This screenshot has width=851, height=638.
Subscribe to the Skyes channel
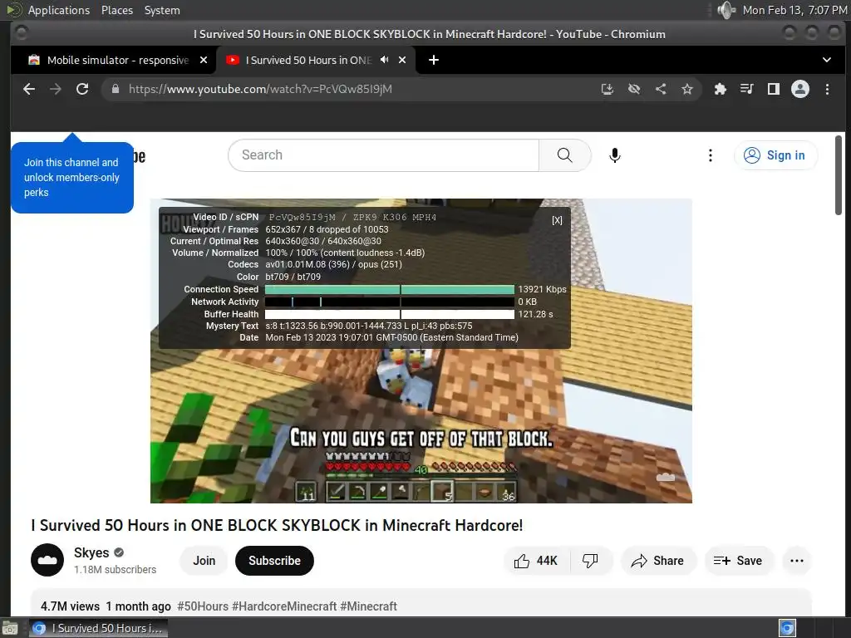click(274, 561)
